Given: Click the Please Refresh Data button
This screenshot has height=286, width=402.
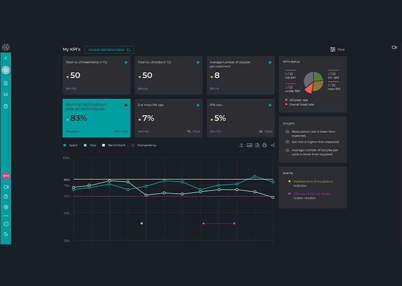Looking at the screenshot, I should 109,50.
